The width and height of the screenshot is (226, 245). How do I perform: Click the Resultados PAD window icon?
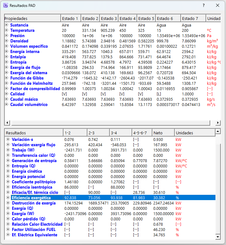[x=5, y=6]
